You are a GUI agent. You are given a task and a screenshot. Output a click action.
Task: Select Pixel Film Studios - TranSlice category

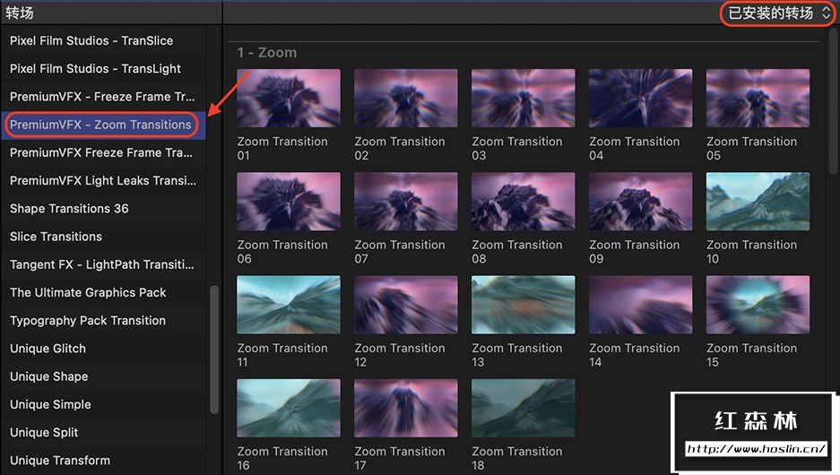103,40
